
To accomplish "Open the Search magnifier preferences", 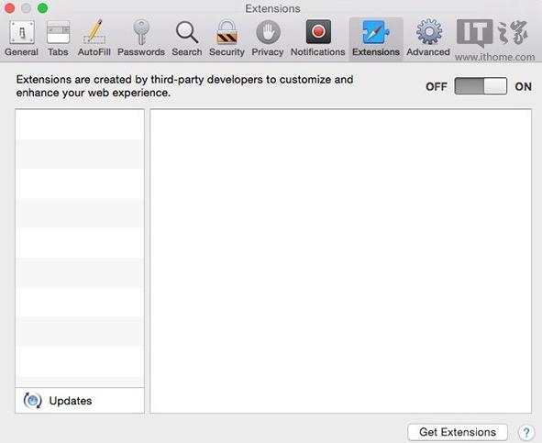I will 187,38.
